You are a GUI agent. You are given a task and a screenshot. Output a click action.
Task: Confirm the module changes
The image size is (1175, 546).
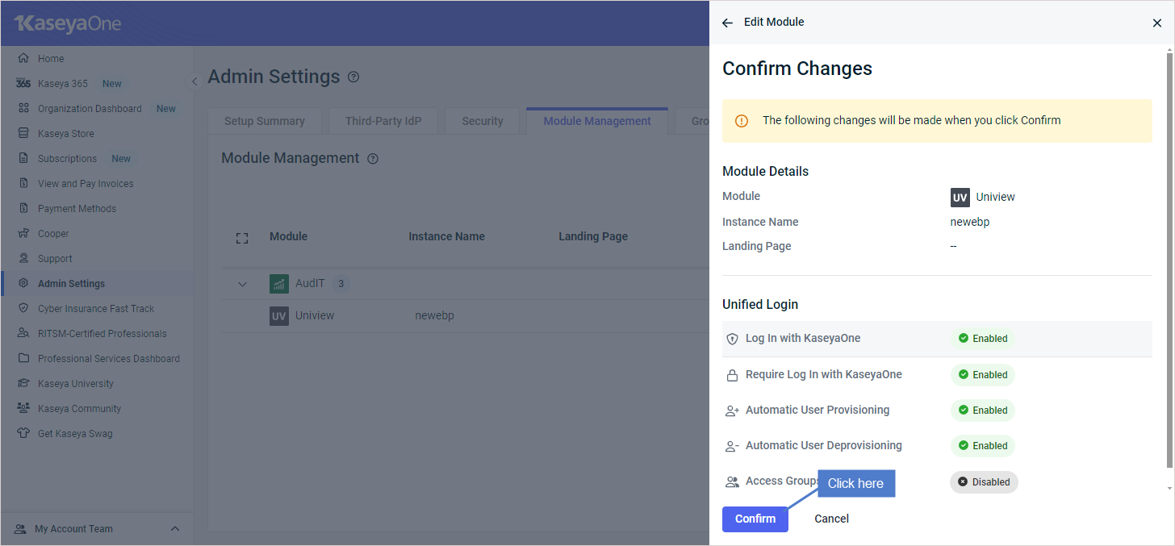click(x=755, y=519)
